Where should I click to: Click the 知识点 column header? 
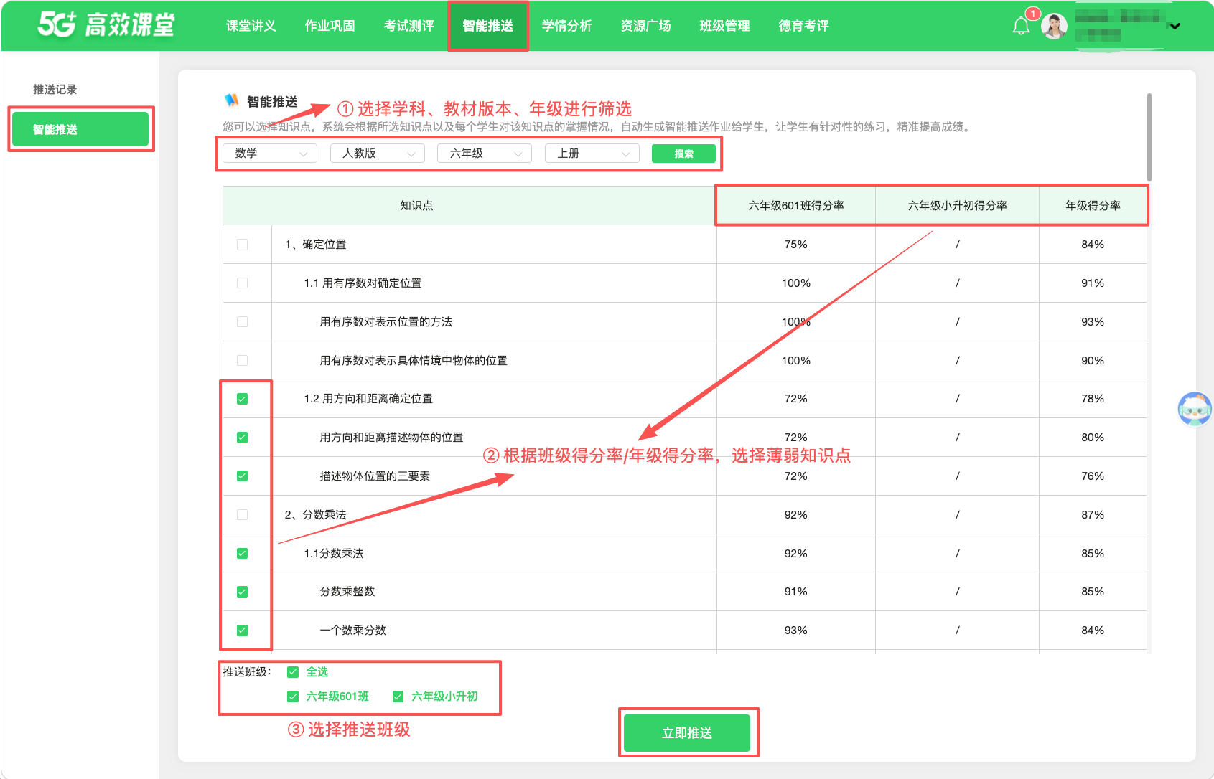(x=416, y=206)
